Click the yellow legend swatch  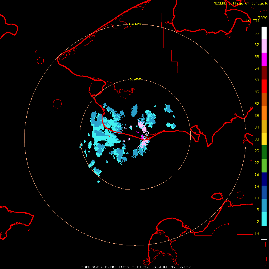264,139
